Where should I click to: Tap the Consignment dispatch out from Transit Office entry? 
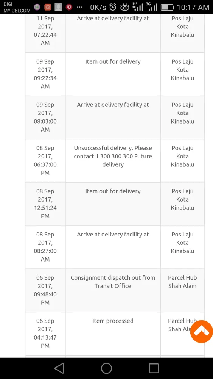point(113,282)
